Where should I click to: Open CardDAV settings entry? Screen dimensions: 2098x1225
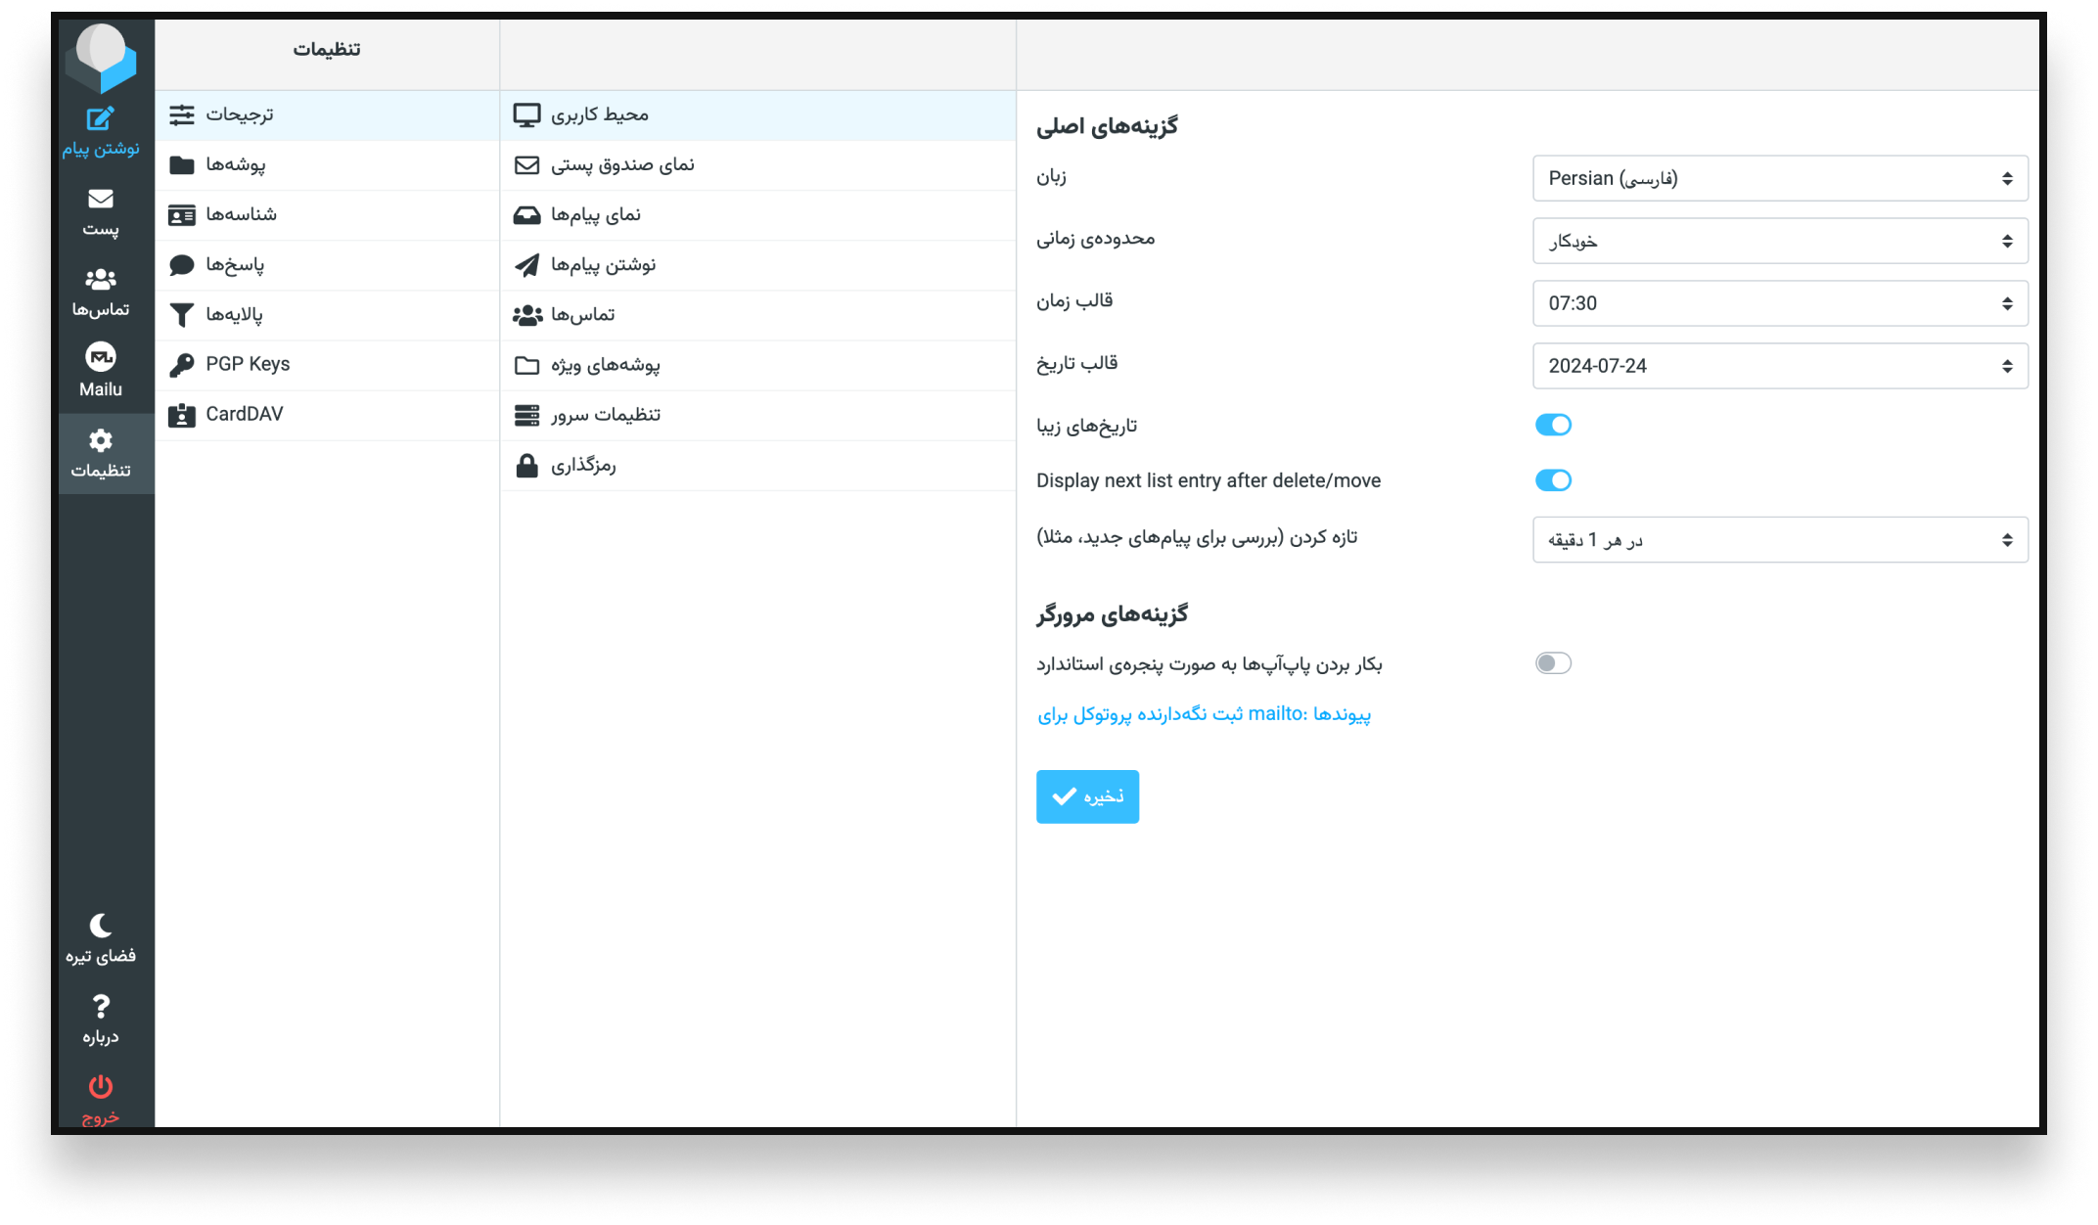click(244, 414)
